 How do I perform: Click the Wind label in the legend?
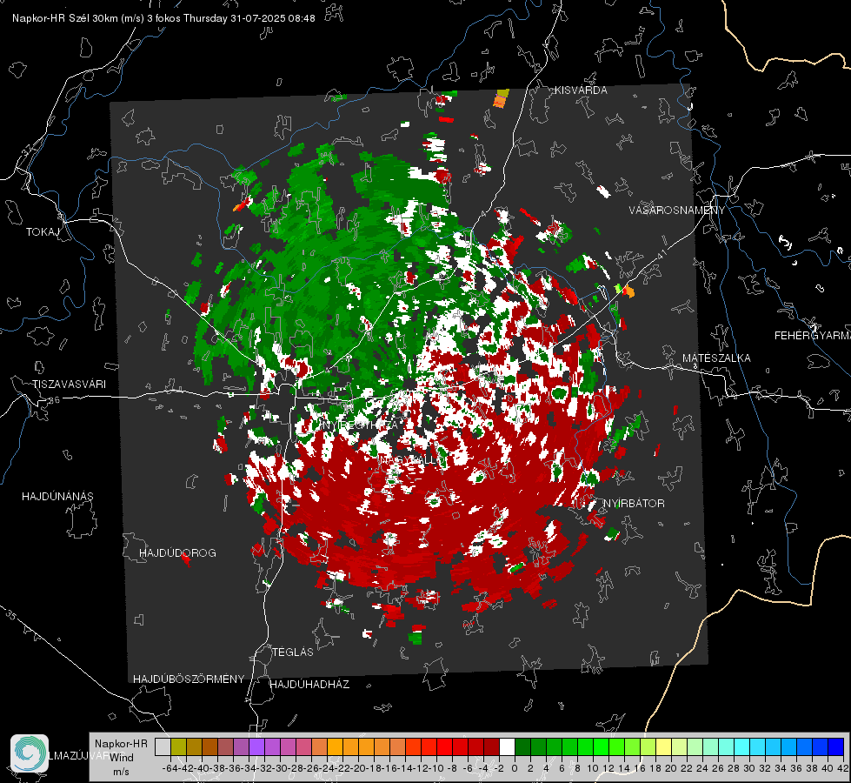[x=122, y=758]
